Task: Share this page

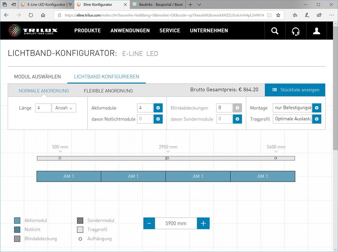Action: click(x=319, y=15)
